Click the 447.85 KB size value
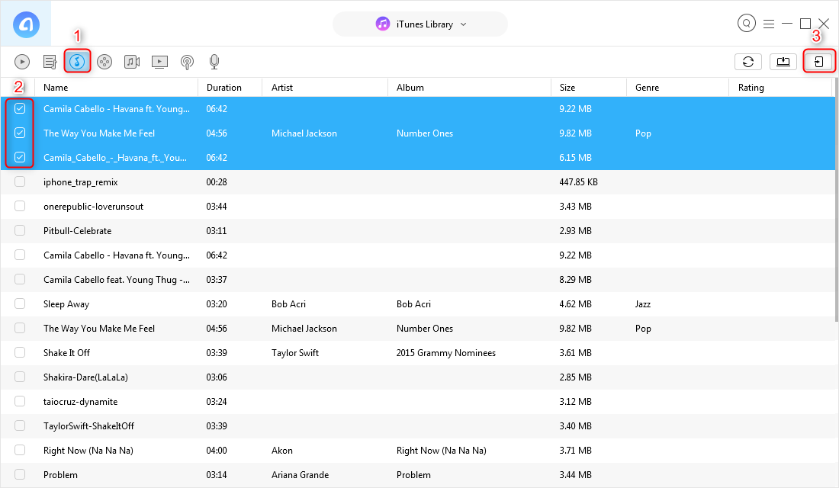 pyautogui.click(x=578, y=182)
